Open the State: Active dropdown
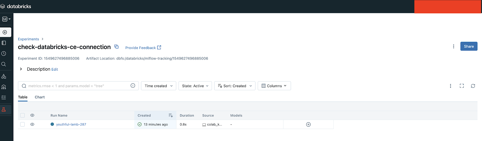Viewport: 482px width, 141px height. click(195, 86)
